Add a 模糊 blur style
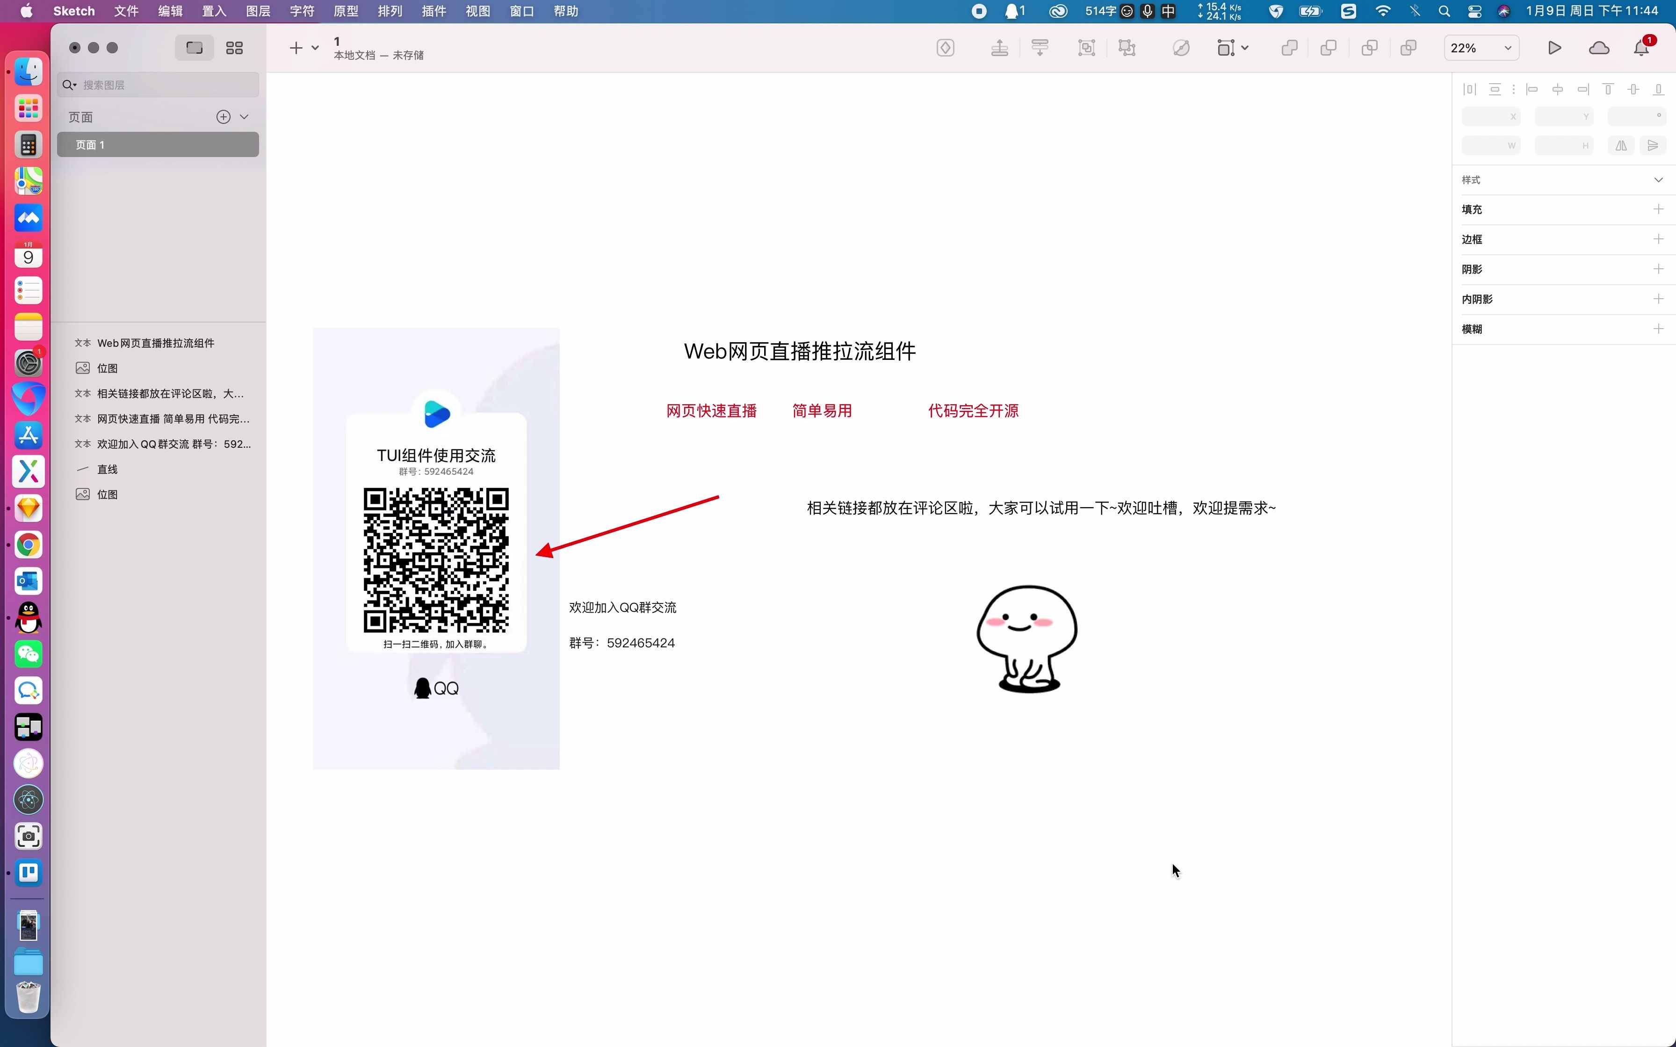The height and width of the screenshot is (1047, 1676). (x=1658, y=329)
